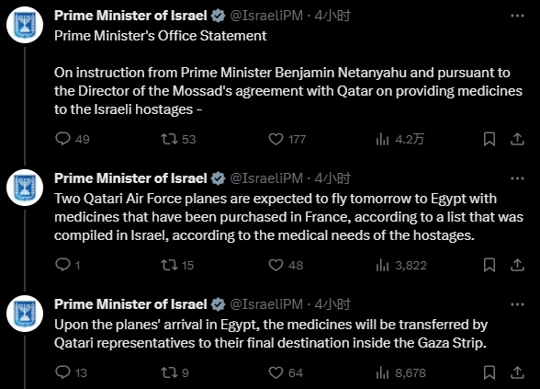The image size is (540, 389).
Task: Open the profile avatar of the first tweet
Action: click(x=25, y=25)
